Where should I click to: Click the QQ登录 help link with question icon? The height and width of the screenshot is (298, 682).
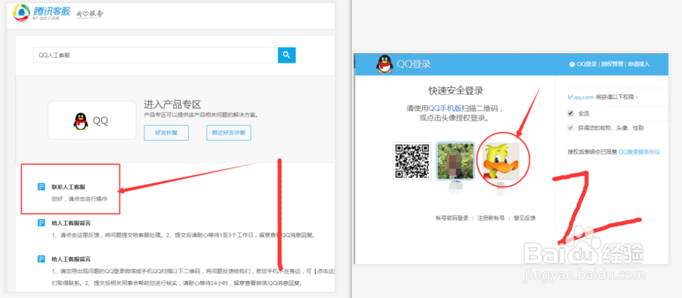pyautogui.click(x=583, y=64)
